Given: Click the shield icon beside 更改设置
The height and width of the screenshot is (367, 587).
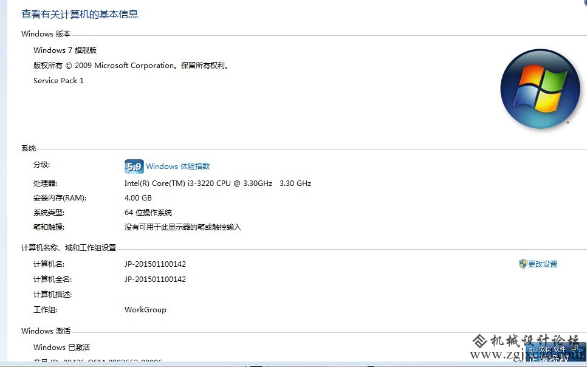Looking at the screenshot, I should [x=523, y=264].
